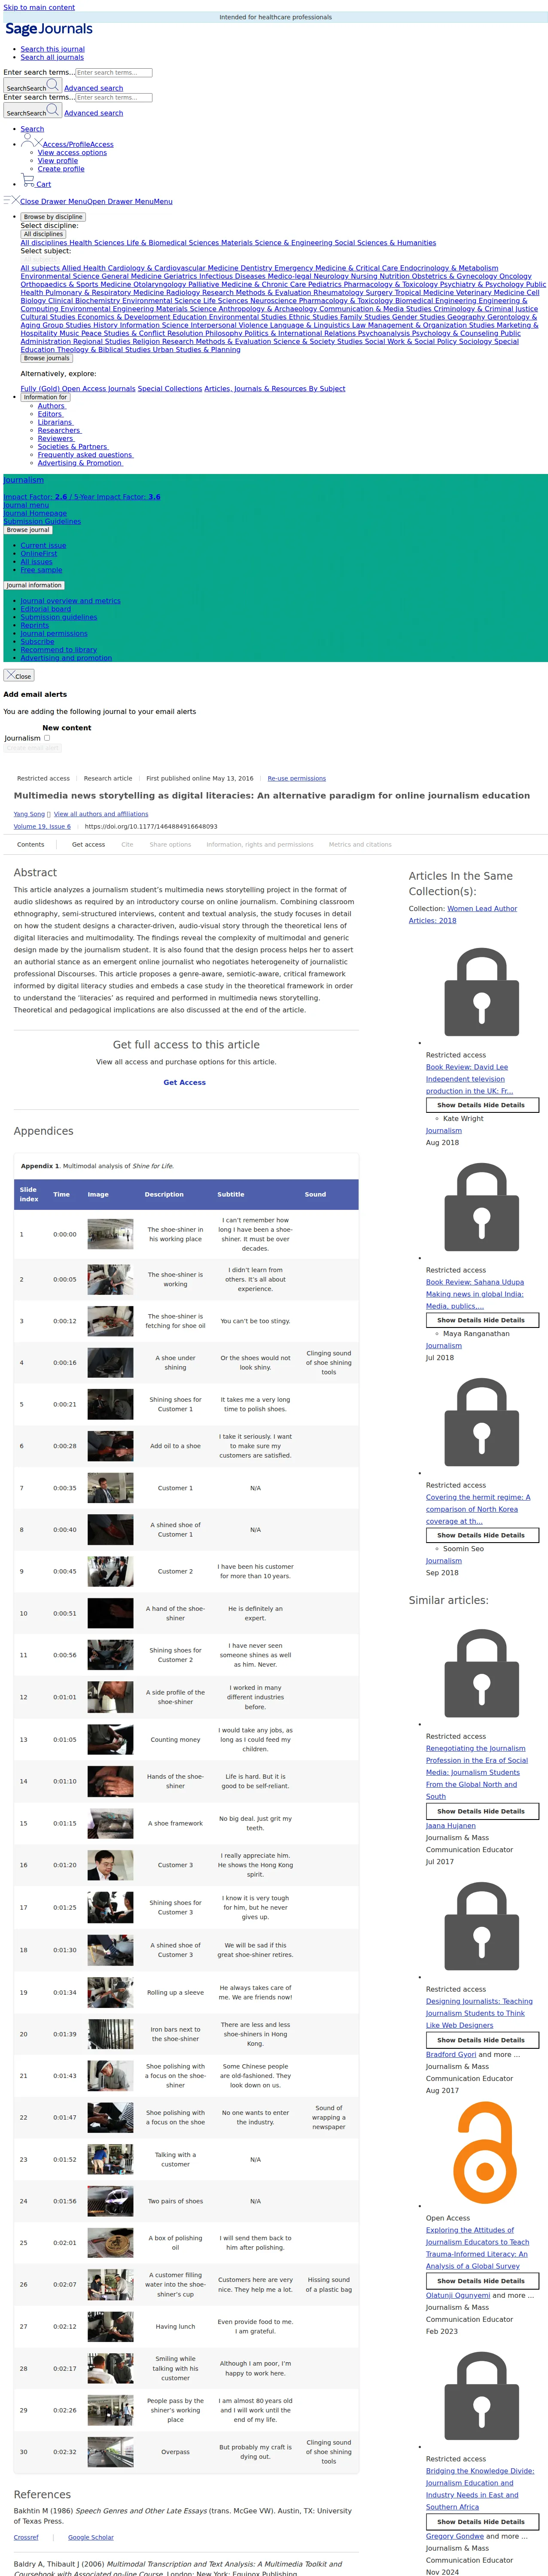Click the Search all journals link
The width and height of the screenshot is (548, 2576).
tap(52, 57)
